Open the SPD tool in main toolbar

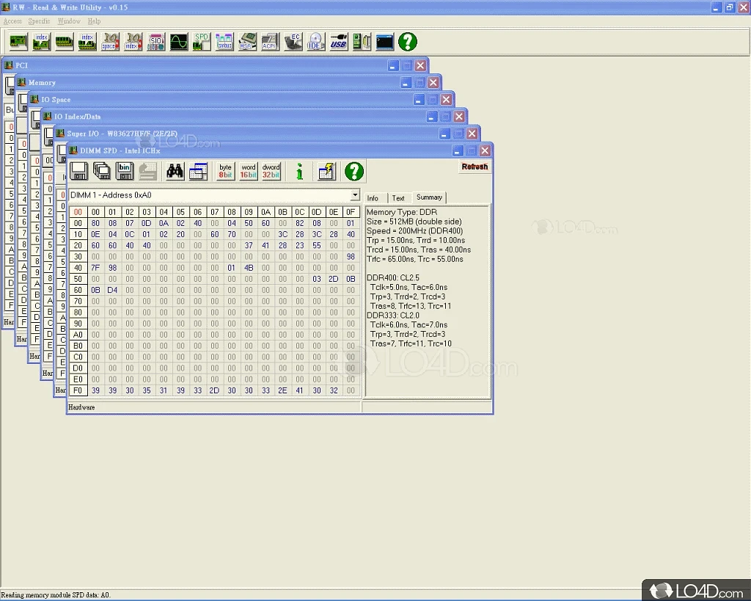click(202, 42)
